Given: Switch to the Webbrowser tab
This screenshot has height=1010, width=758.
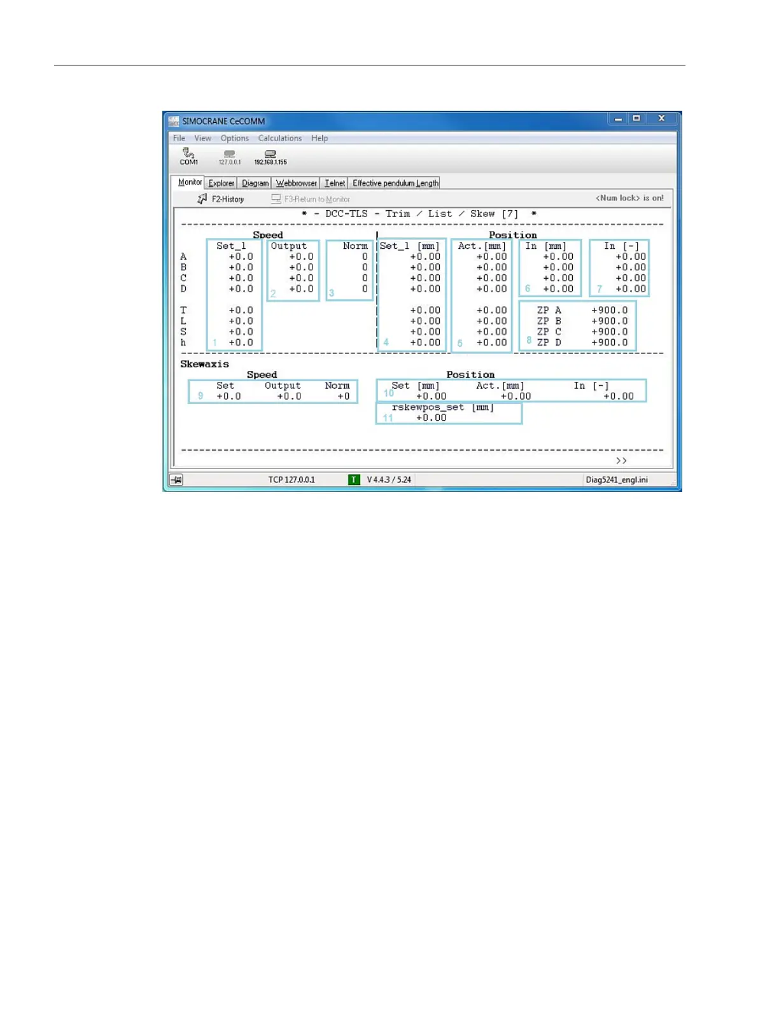Looking at the screenshot, I should (296, 183).
